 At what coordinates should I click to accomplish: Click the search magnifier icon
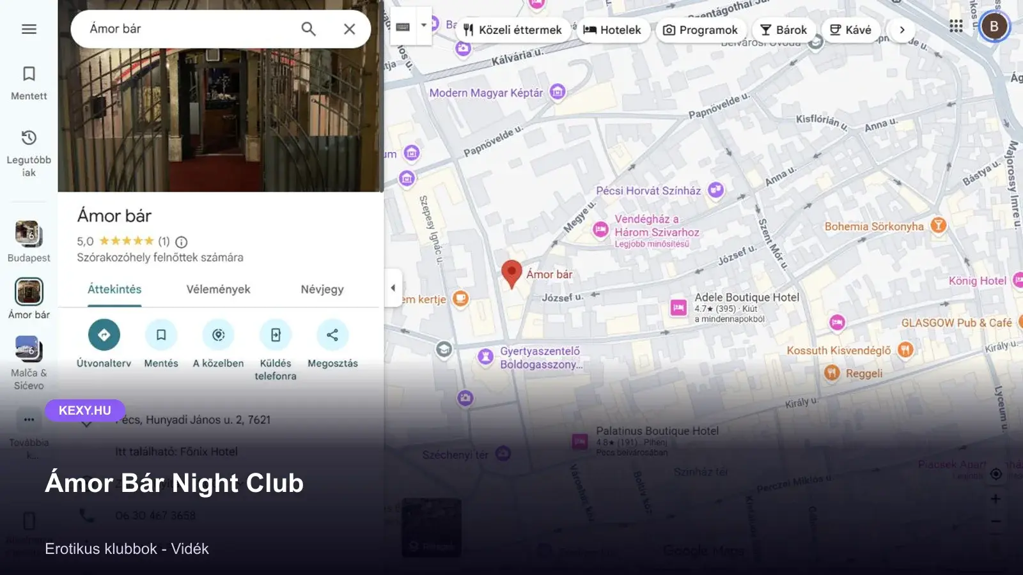point(308,29)
